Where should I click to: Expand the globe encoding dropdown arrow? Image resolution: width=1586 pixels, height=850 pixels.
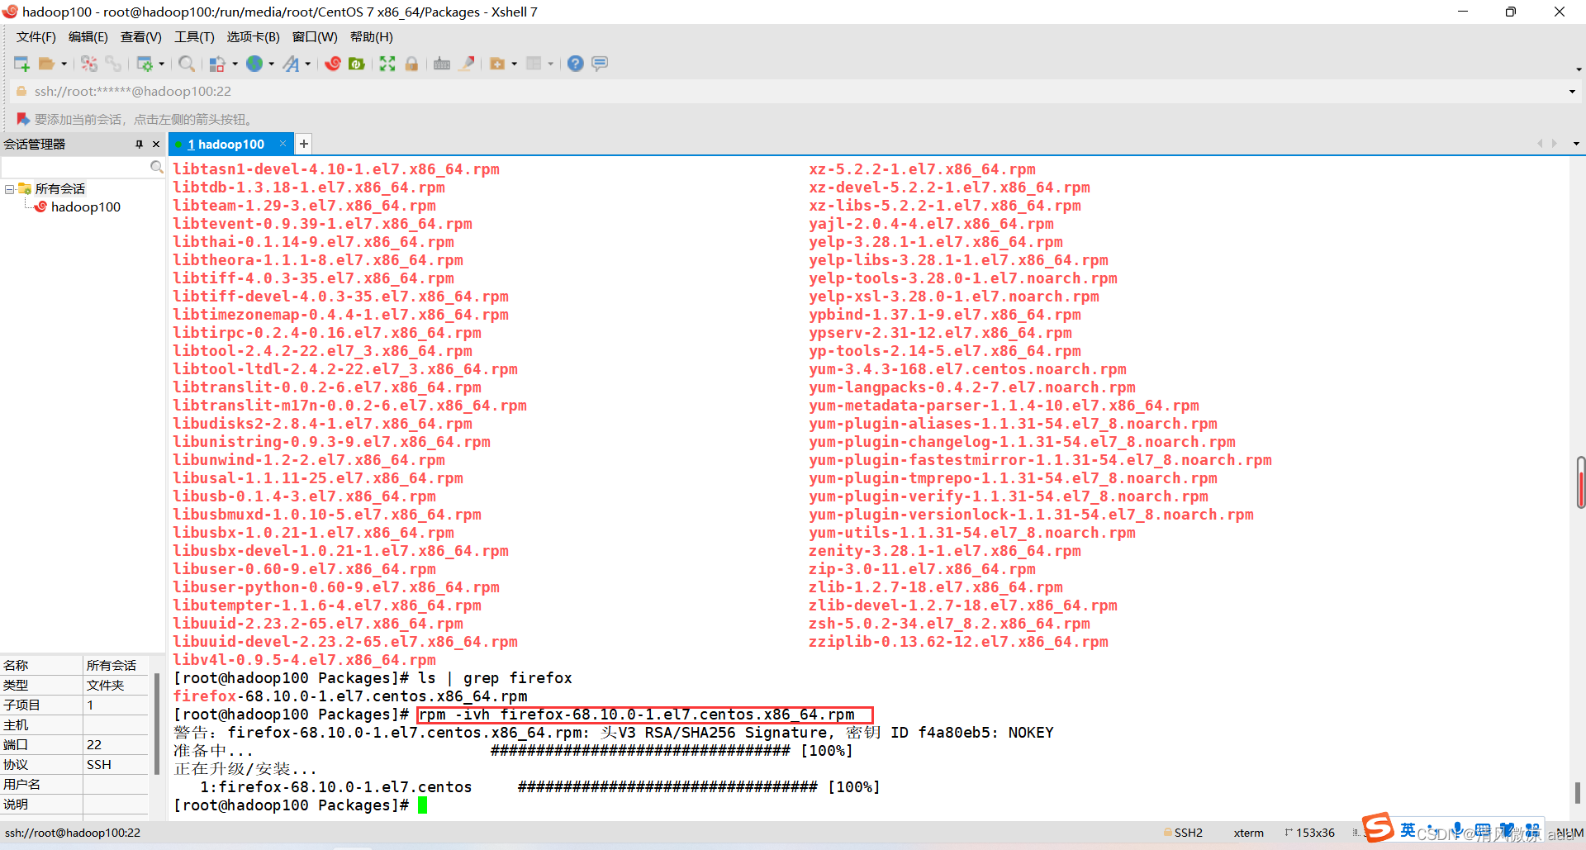271,64
